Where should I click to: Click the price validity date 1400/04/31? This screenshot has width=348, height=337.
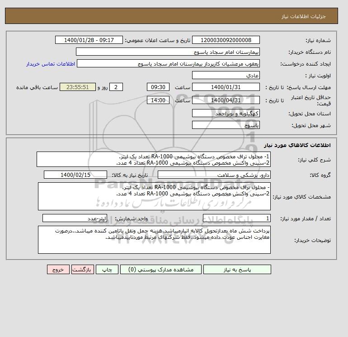pos(226,100)
